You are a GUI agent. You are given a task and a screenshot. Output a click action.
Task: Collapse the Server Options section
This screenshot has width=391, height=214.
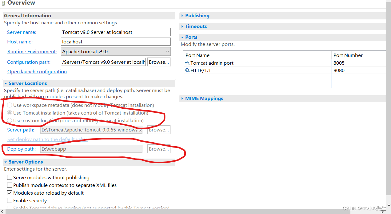[x=6, y=162]
